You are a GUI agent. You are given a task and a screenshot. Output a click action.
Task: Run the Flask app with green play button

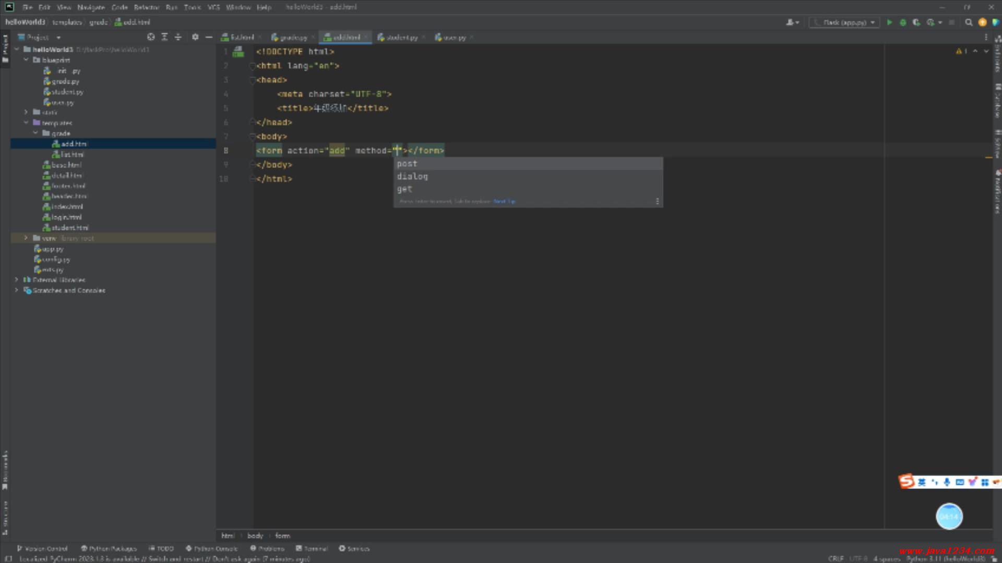click(x=889, y=22)
